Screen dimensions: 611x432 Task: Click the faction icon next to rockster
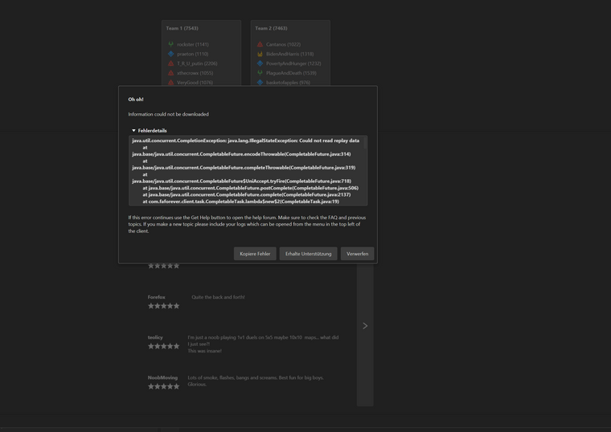pyautogui.click(x=171, y=44)
